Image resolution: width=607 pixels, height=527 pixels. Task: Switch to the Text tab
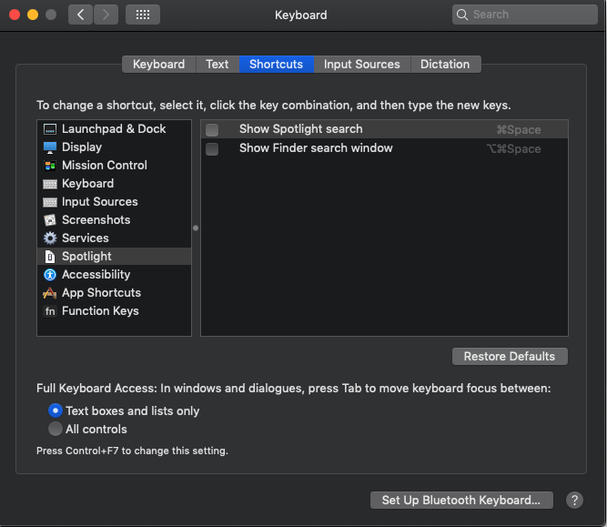coord(218,65)
